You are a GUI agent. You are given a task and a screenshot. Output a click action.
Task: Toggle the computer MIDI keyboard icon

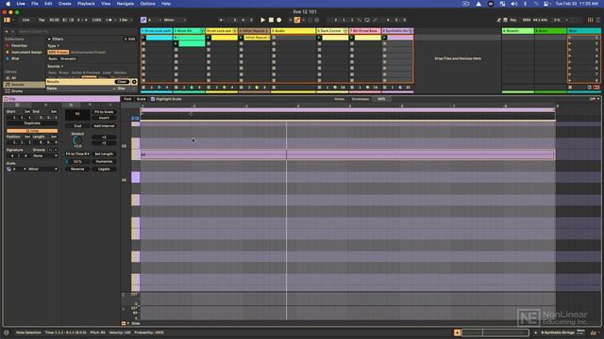pyautogui.click(x=506, y=20)
